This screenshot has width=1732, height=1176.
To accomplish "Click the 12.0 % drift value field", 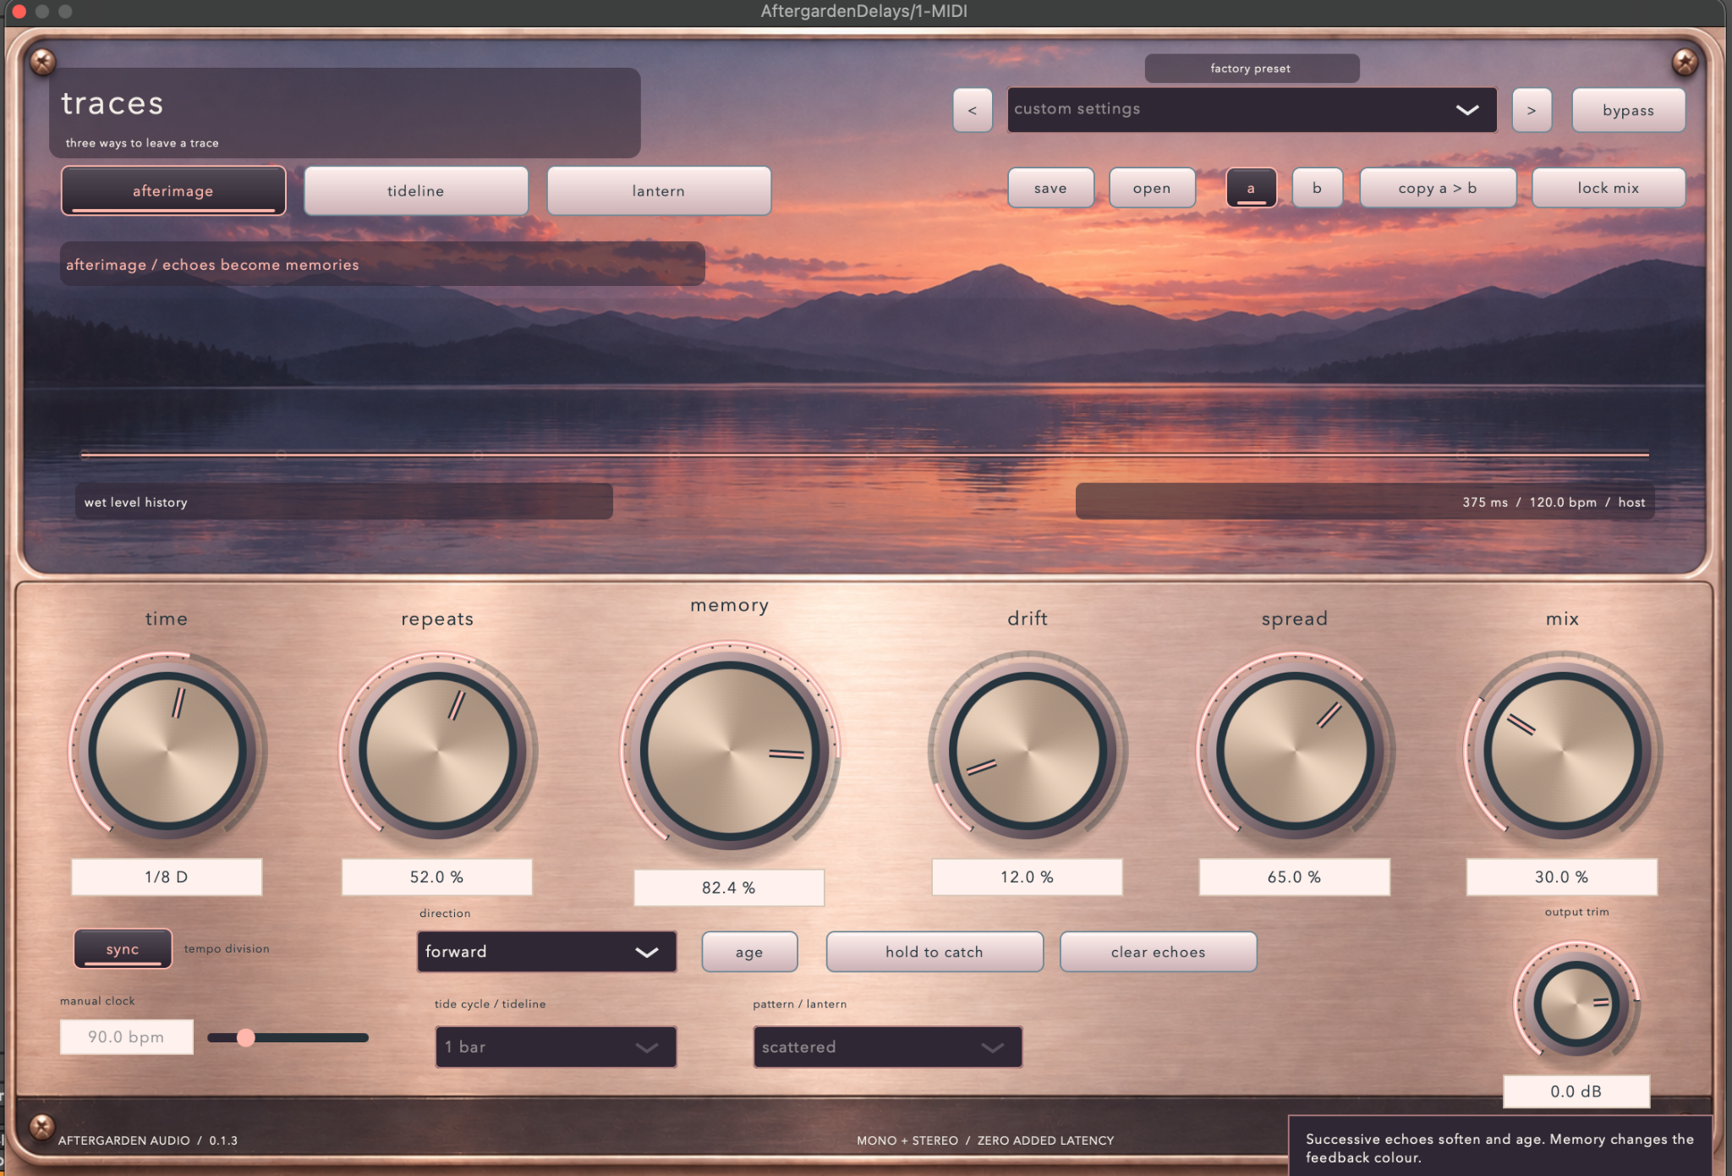I will pyautogui.click(x=1028, y=877).
